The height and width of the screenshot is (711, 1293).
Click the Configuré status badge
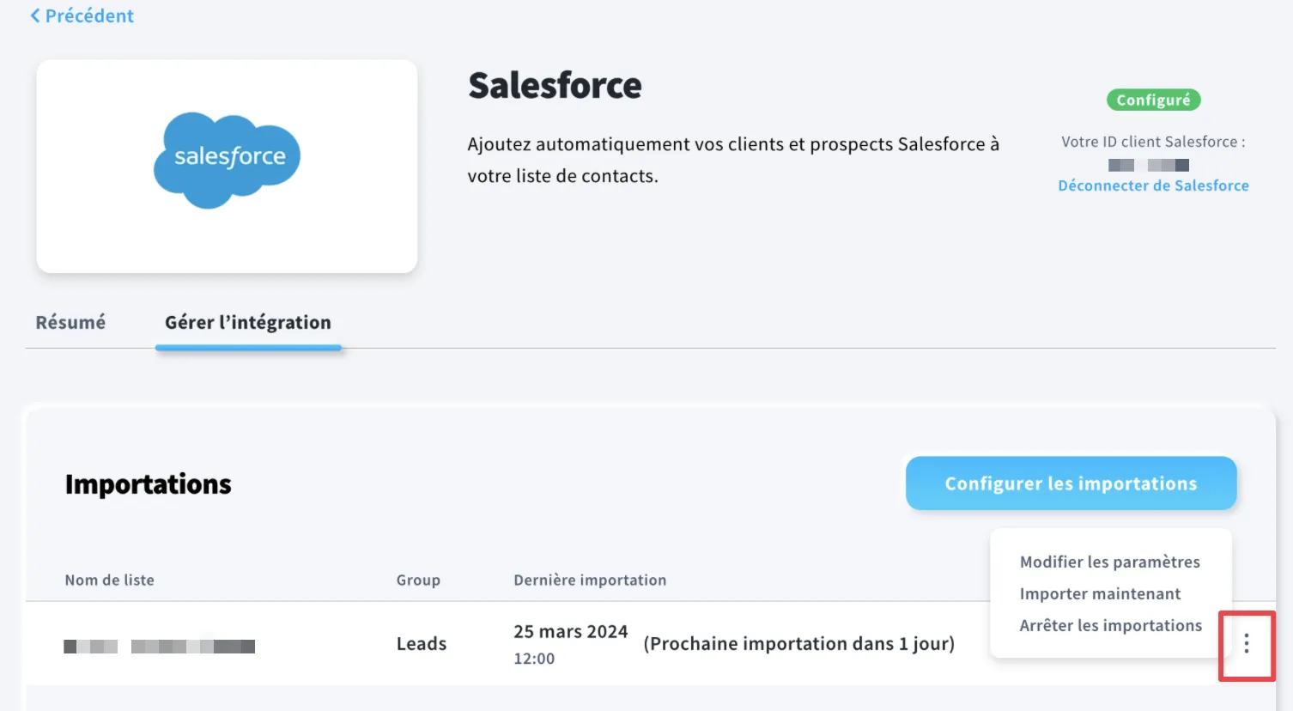pyautogui.click(x=1153, y=100)
